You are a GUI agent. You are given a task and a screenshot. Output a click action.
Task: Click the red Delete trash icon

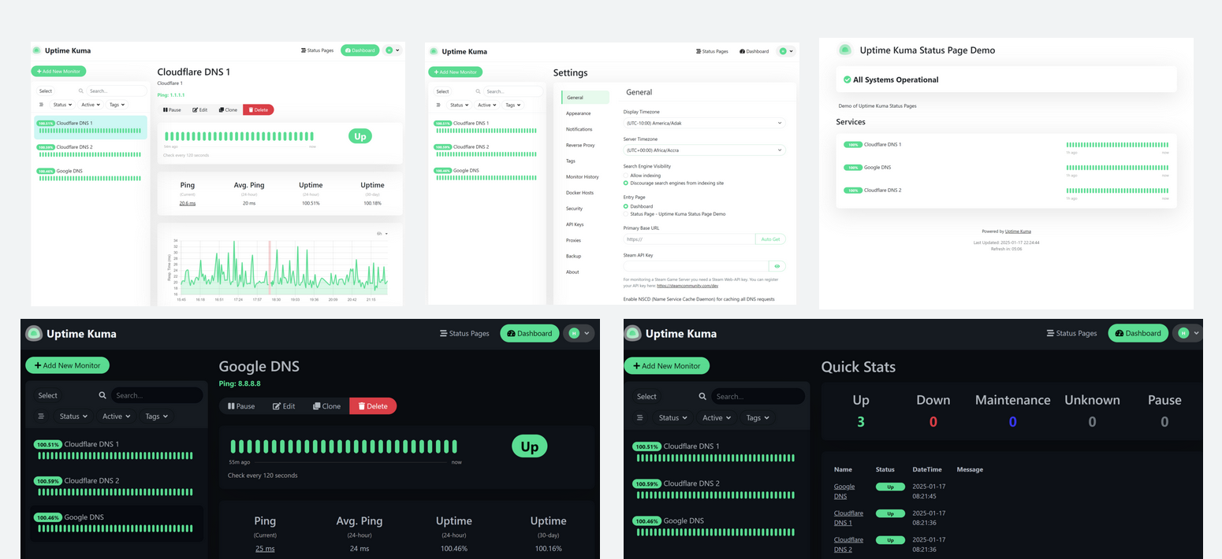[x=361, y=405]
